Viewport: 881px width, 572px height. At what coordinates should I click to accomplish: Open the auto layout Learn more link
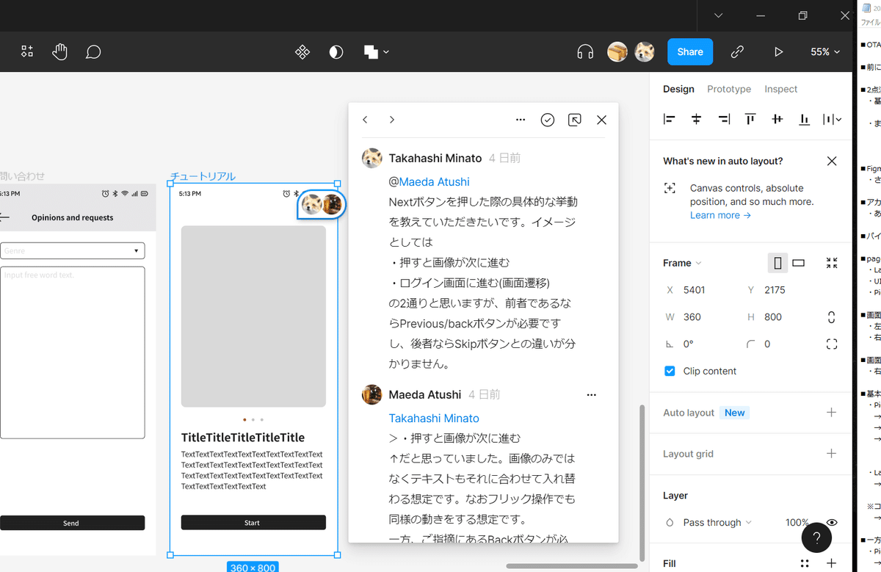(x=716, y=215)
